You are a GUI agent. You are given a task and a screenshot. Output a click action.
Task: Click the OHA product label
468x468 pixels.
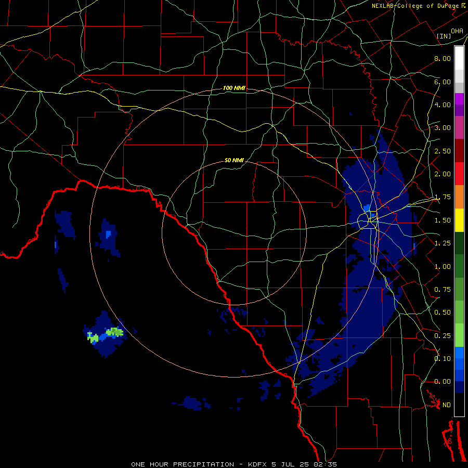coord(457,31)
